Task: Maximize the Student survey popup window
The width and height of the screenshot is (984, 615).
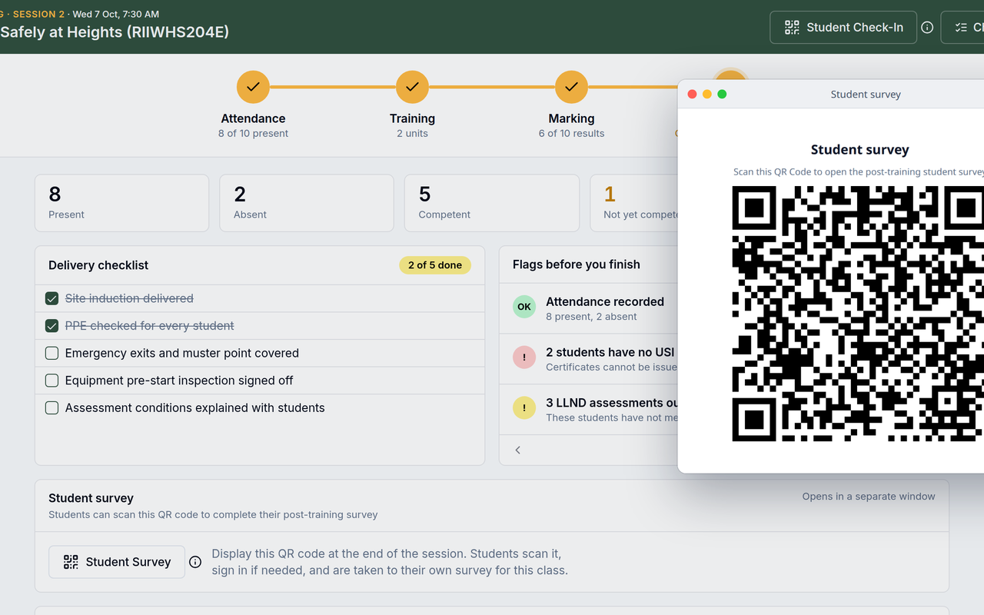Action: [722, 94]
